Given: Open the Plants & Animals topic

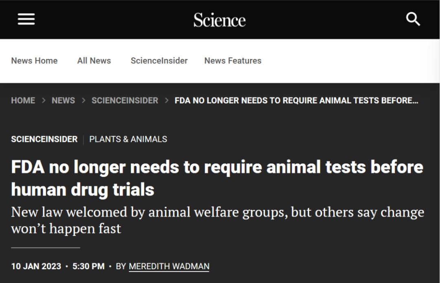Looking at the screenshot, I should [128, 139].
